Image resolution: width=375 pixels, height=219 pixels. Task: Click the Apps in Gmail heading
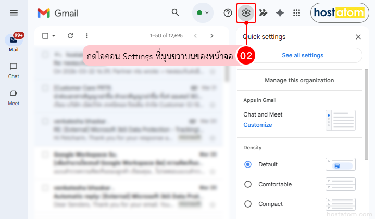coord(260,100)
